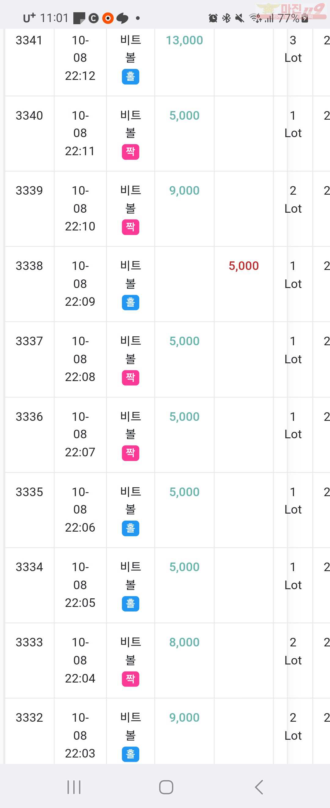Tap the blue 홀 badge in row 3332
Viewport: 330px width, 808px height.
(130, 754)
